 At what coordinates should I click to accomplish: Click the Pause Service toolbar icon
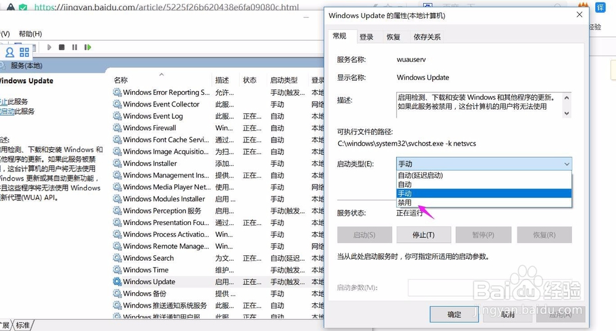75,47
